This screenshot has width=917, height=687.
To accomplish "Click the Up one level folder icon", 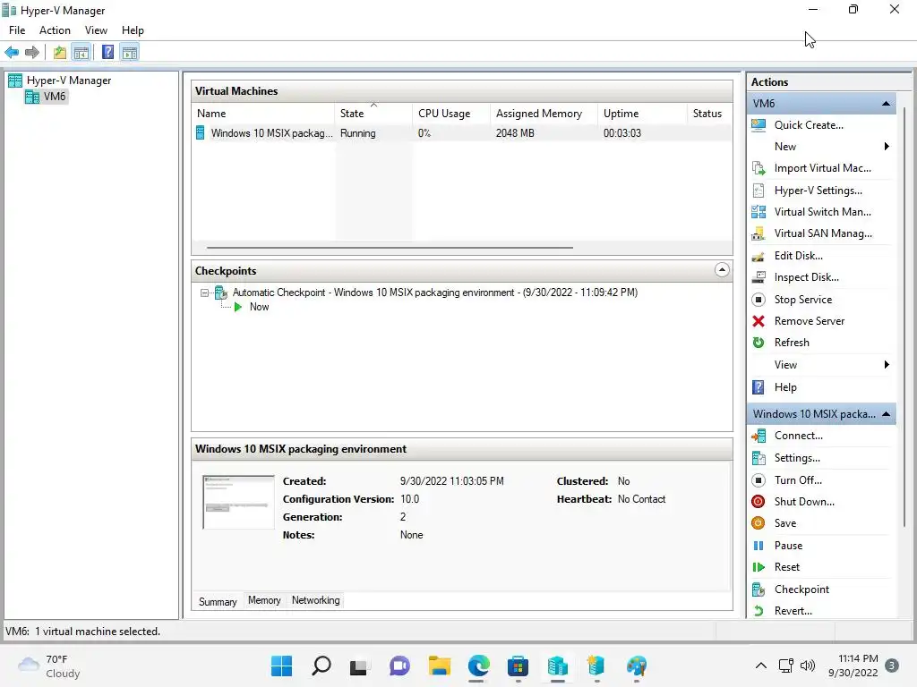I will tap(60, 53).
